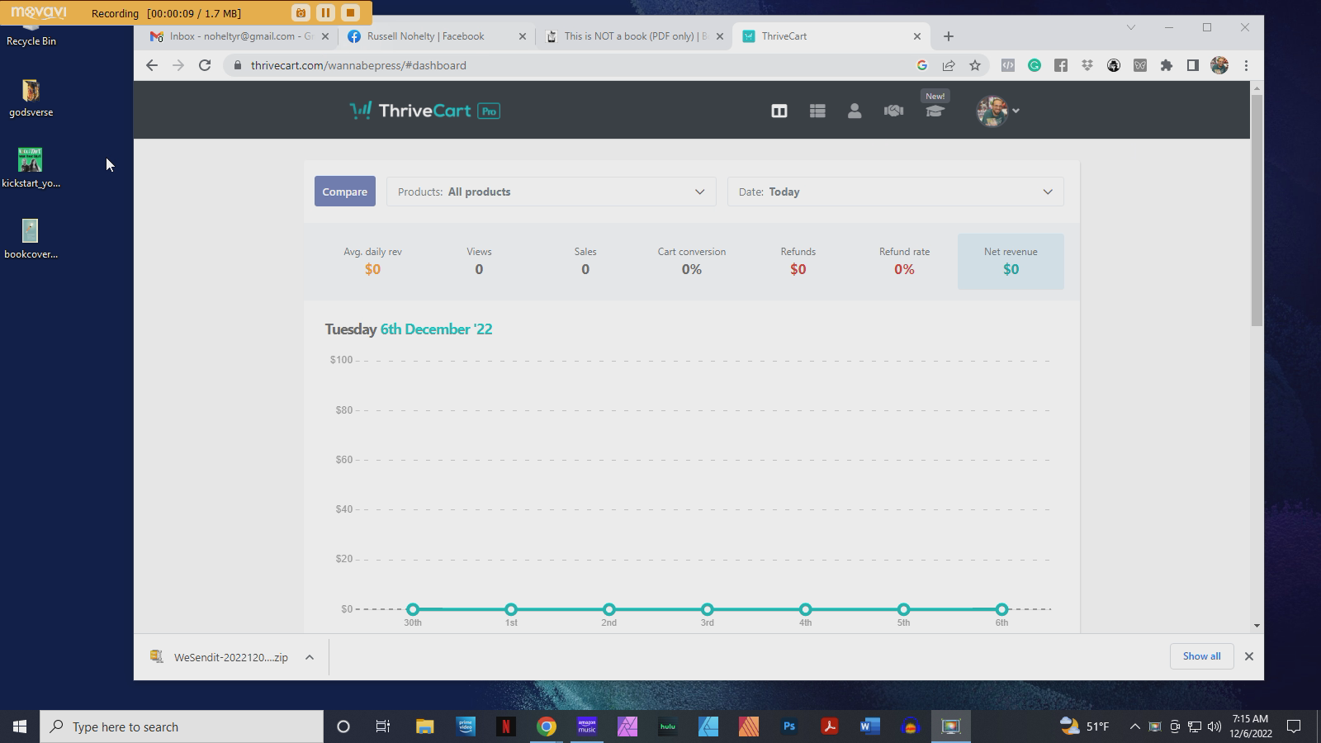Viewport: 1321px width, 743px height.
Task: Open the Grammarly browser extension
Action: click(1035, 65)
